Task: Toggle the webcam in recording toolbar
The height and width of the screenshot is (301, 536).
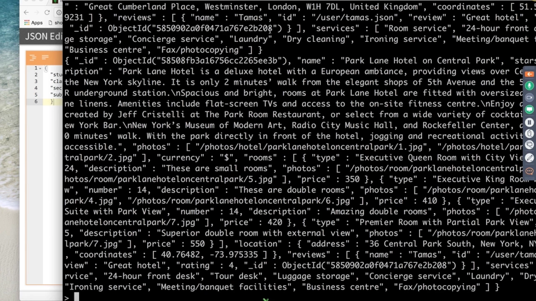Action: click(529, 97)
